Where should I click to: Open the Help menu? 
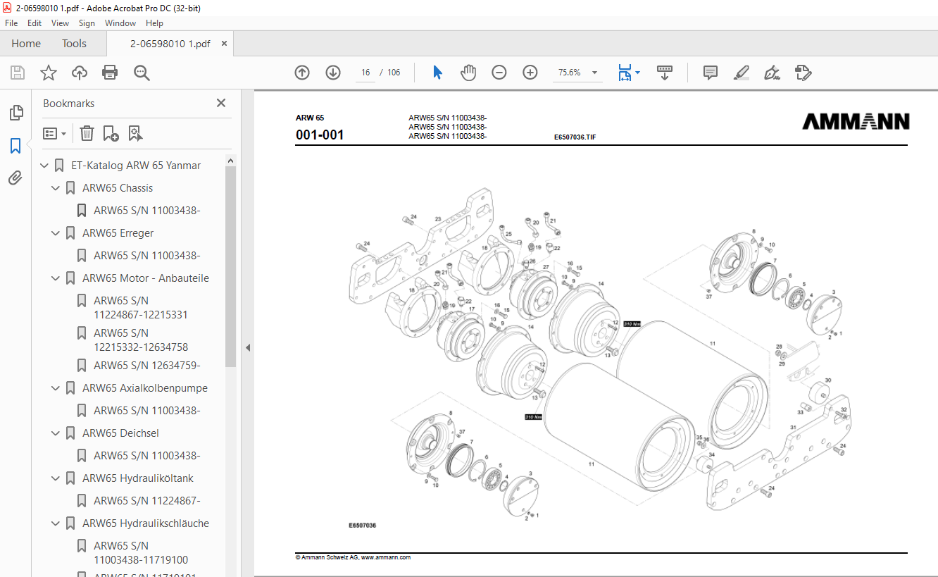154,23
